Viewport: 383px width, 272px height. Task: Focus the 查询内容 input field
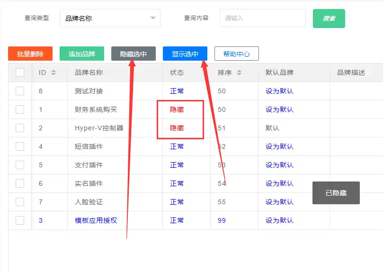[x=262, y=18]
